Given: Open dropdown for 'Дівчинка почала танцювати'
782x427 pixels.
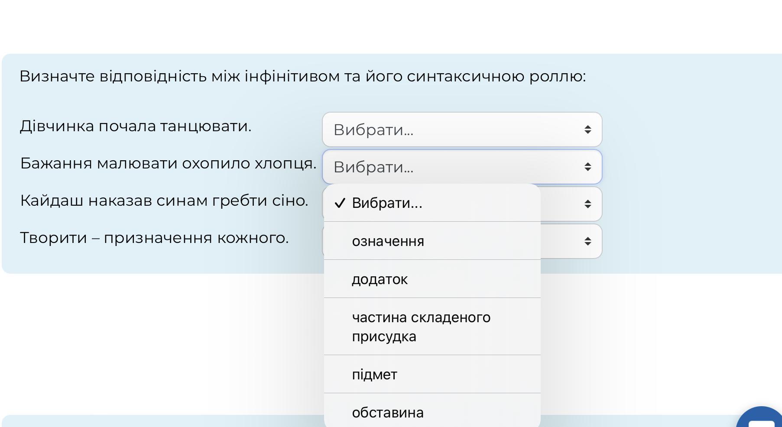Looking at the screenshot, I should 462,129.
